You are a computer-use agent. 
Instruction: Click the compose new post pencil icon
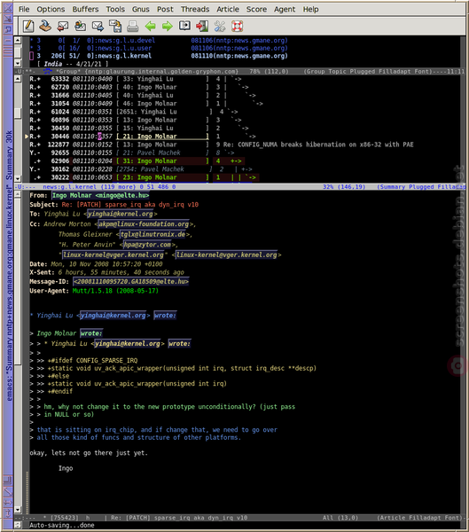(28, 26)
